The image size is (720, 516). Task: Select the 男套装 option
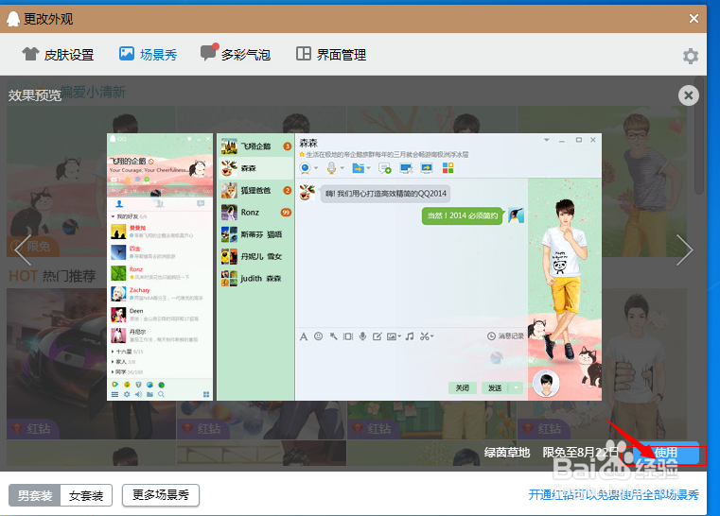coord(35,495)
